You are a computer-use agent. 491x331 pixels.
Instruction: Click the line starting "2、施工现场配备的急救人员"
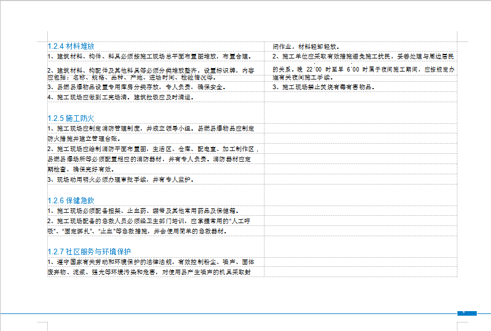149,221
